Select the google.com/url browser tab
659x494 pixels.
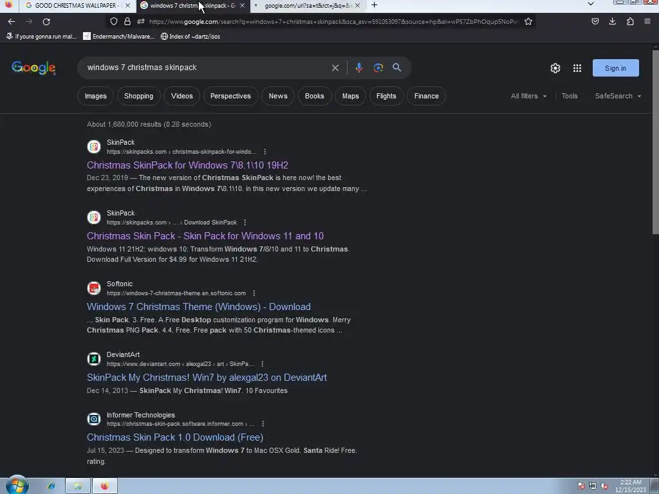(x=308, y=5)
